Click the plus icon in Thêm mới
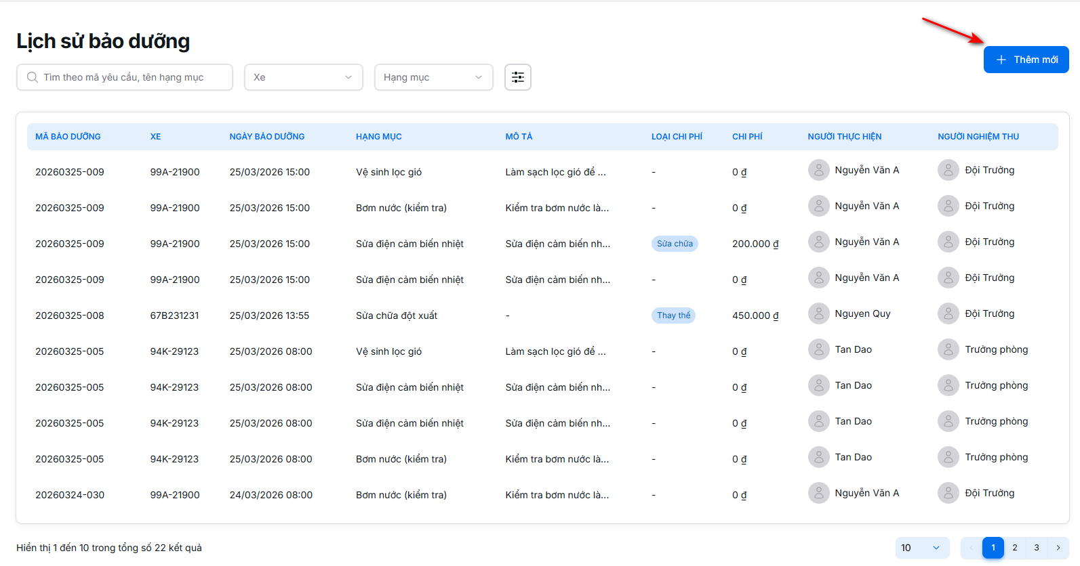1080x566 pixels. pyautogui.click(x=1001, y=60)
